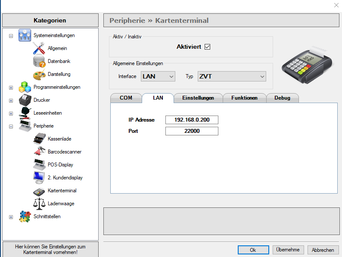Click the IP Adresse input field
The height and width of the screenshot is (257, 342).
192,120
